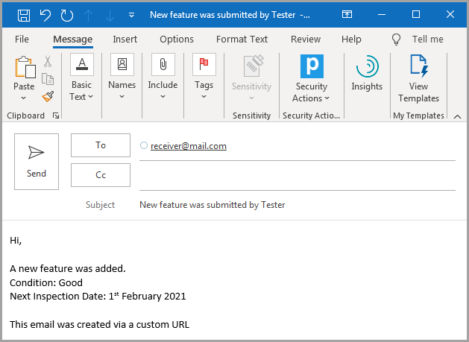This screenshot has width=469, height=342.
Task: Click into the Subject field
Action: coord(297,205)
